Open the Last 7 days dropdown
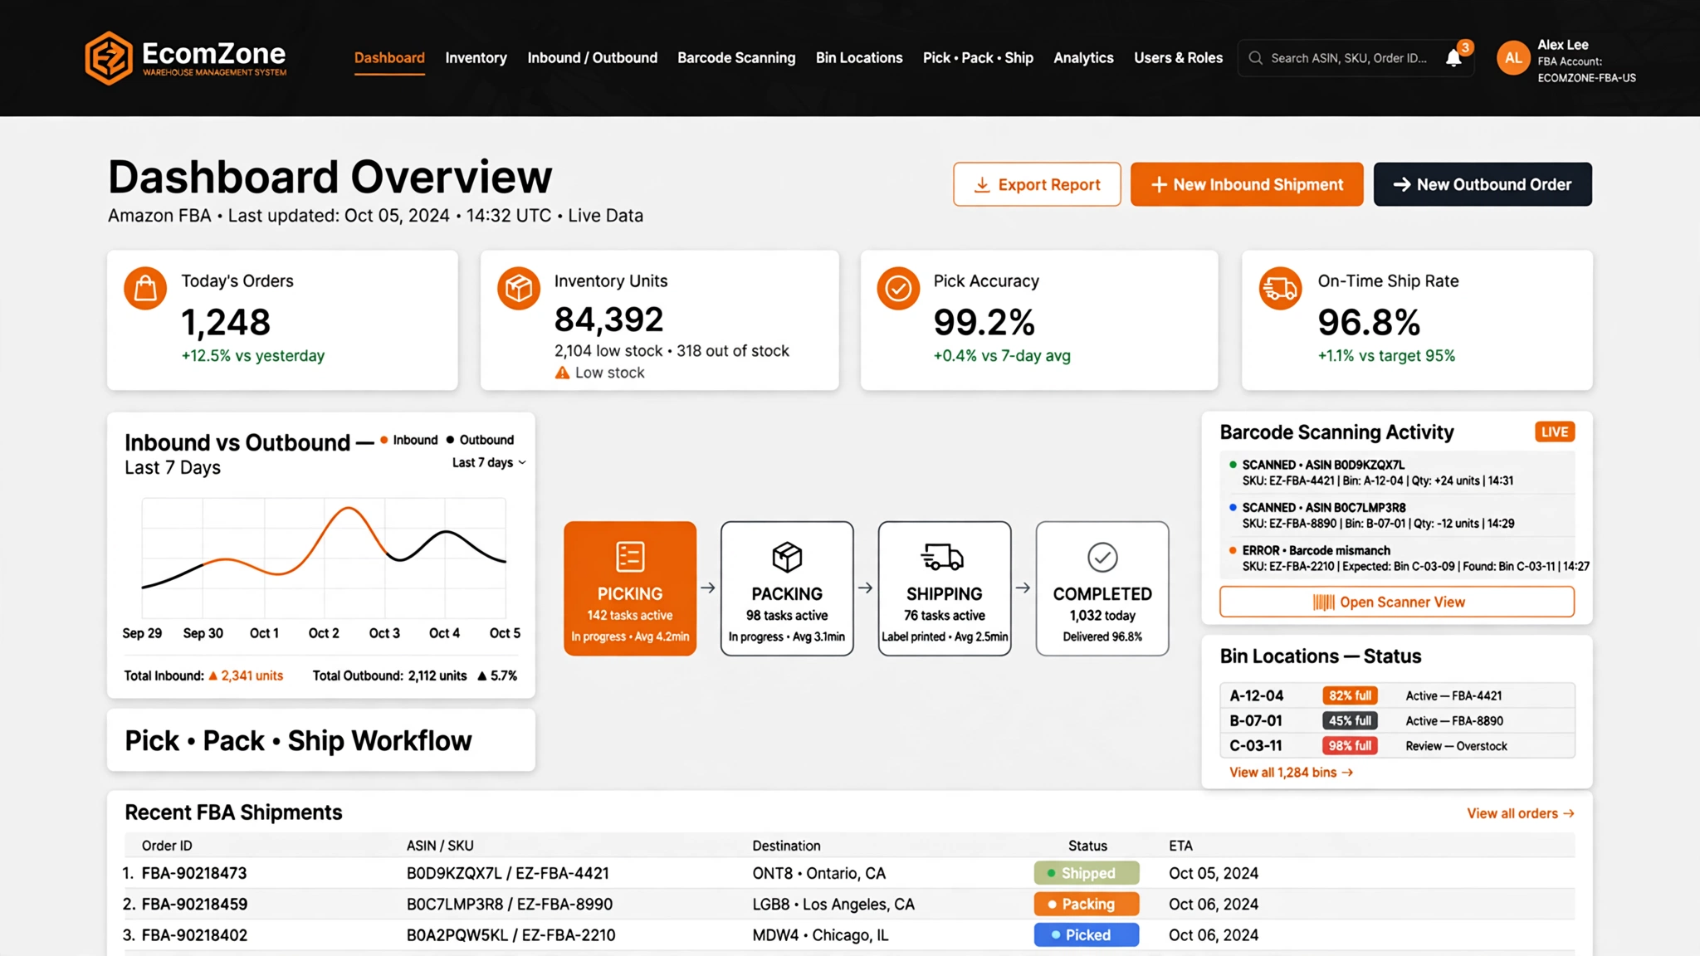 [x=489, y=462]
